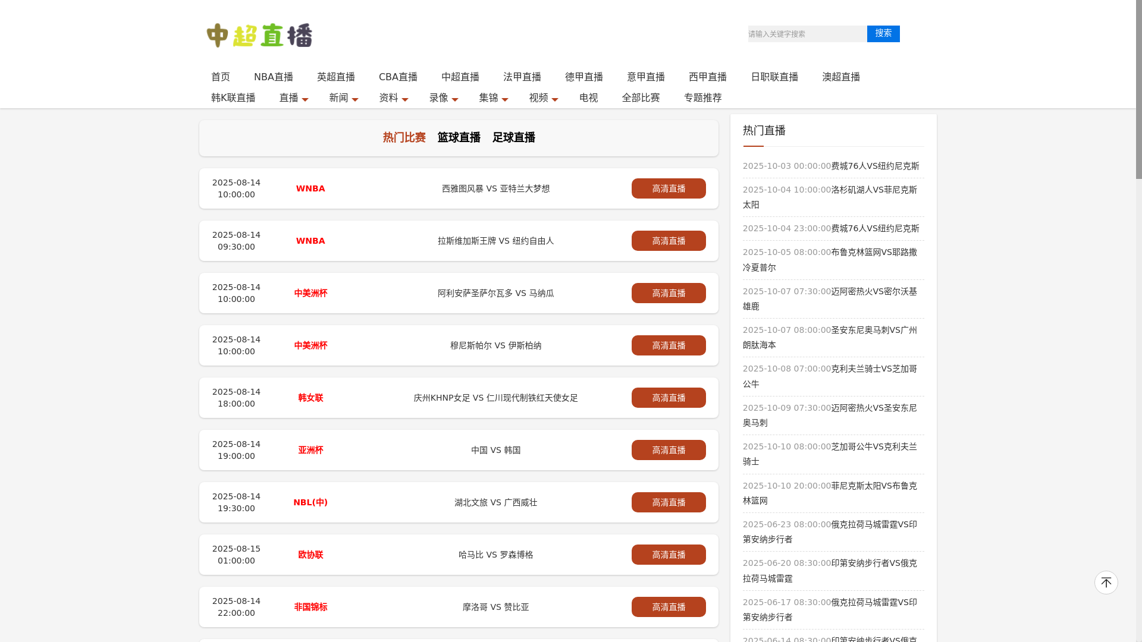This screenshot has height=642, width=1142.
Task: Open 韩K联直播 navigation link
Action: [x=233, y=97]
